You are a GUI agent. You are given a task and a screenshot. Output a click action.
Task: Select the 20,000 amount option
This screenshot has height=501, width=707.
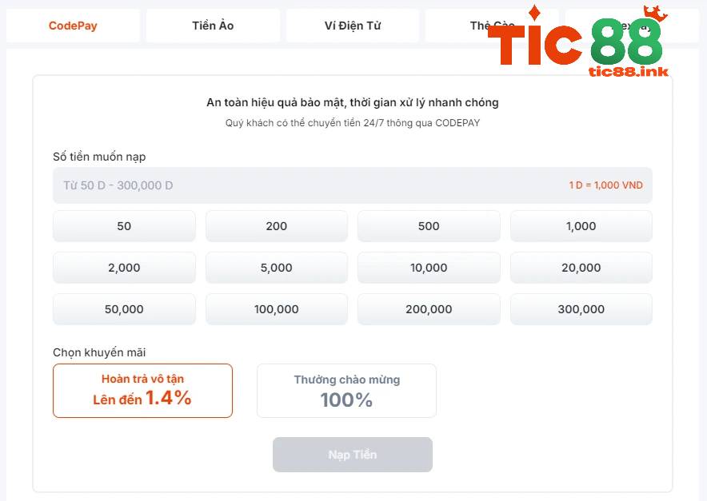tap(581, 267)
